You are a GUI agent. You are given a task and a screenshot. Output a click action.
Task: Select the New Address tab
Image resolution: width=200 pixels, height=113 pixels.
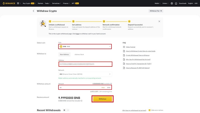[64, 54]
